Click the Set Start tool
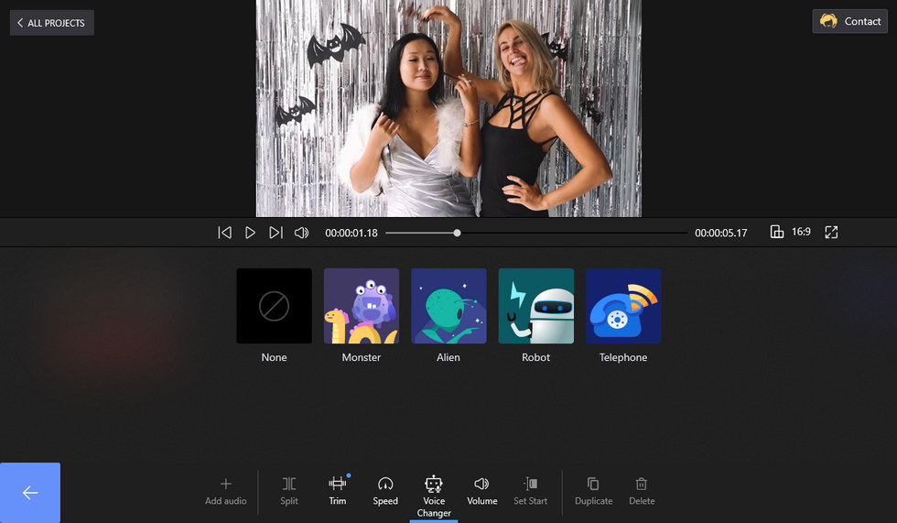The height and width of the screenshot is (523, 897). pyautogui.click(x=530, y=492)
